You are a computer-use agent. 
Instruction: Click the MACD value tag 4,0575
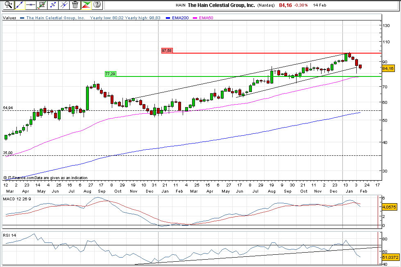pyautogui.click(x=389, y=207)
